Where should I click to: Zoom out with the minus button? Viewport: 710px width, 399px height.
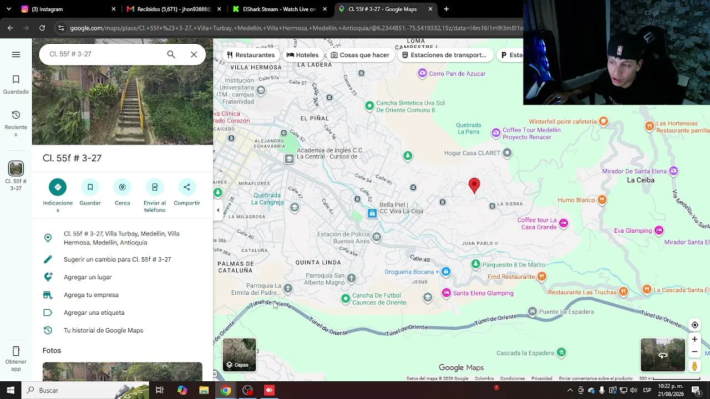point(694,351)
